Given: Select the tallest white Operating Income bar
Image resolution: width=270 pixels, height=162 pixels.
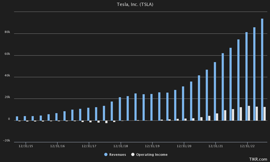Looking at the screenshot, I should click(x=249, y=113).
